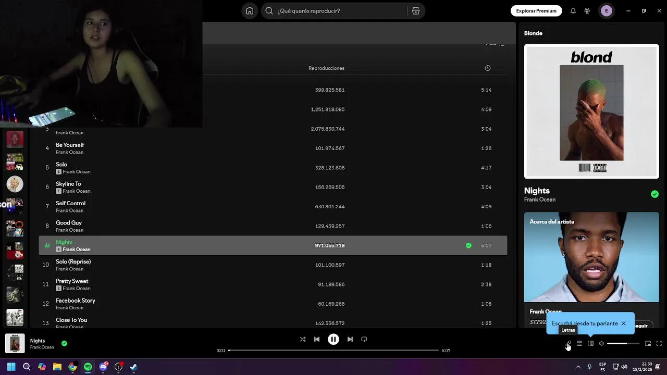Open Copilot from the taskbar

[x=42, y=367]
